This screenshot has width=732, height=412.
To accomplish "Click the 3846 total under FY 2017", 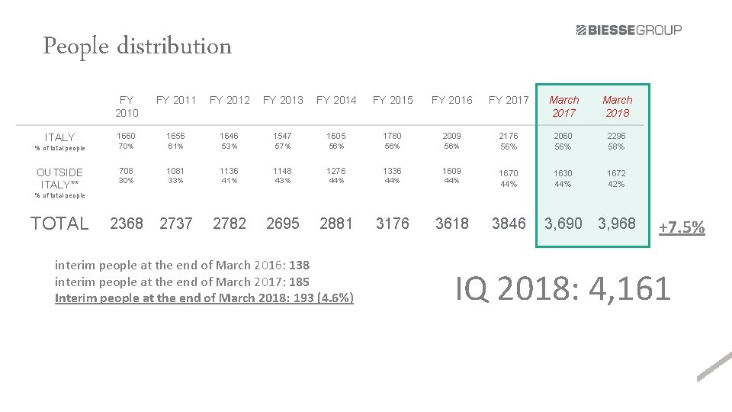I will pos(509,224).
